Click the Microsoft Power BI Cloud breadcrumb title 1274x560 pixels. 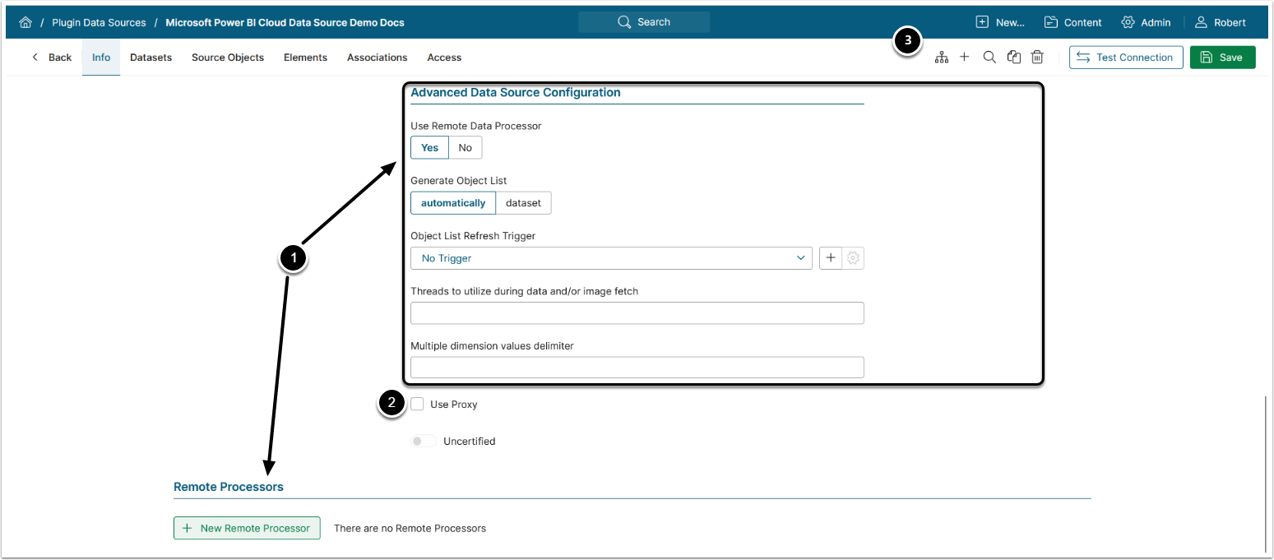(285, 22)
